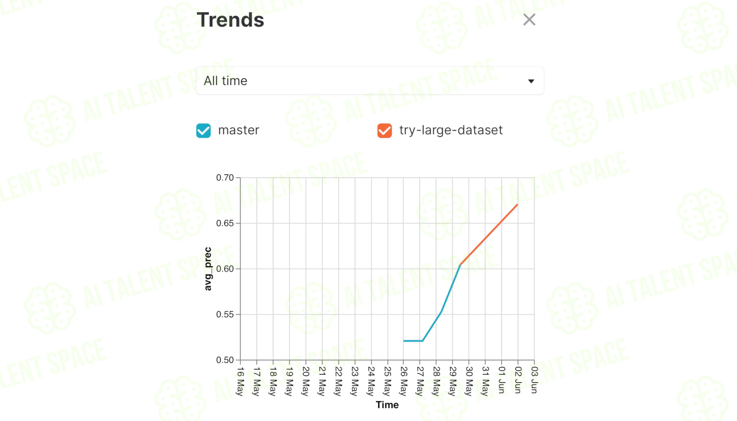Click the 0.70 value on y-axis

click(225, 178)
